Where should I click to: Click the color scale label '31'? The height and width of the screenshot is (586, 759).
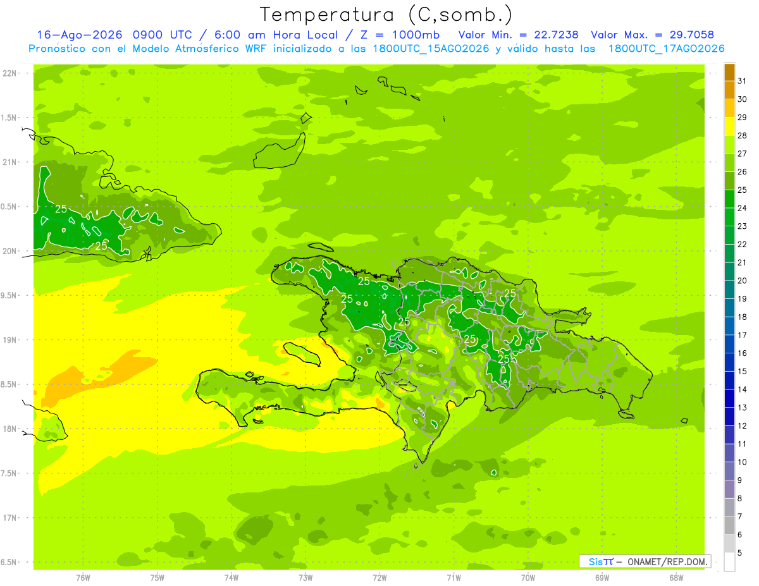[x=742, y=81]
